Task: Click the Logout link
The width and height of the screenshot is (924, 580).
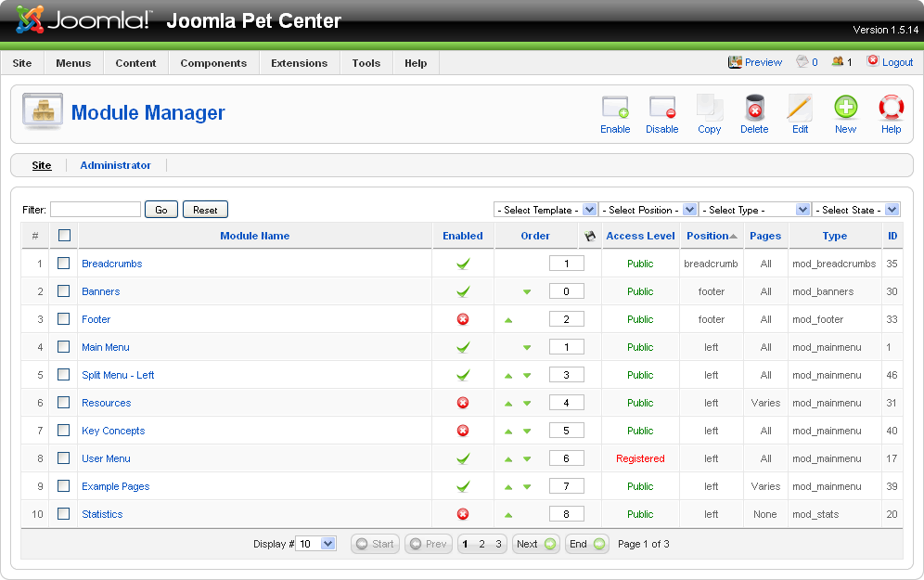Action: [897, 62]
